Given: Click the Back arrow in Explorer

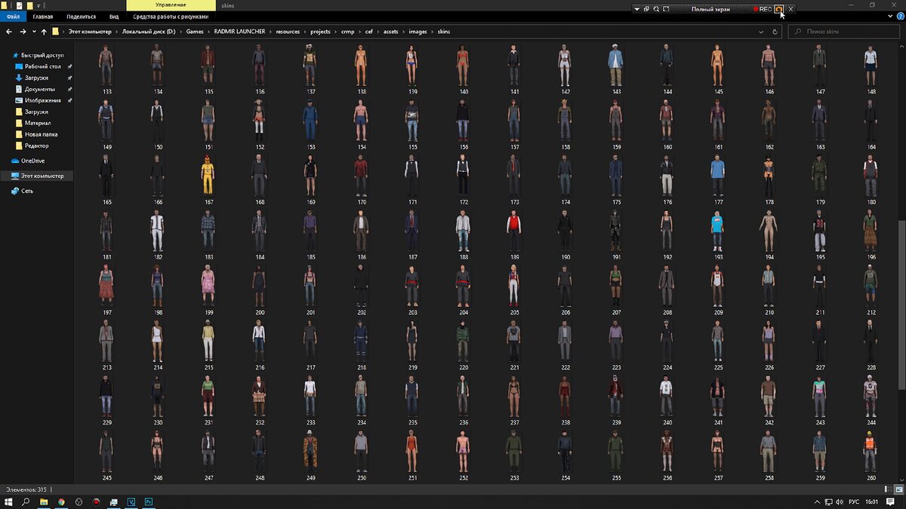Looking at the screenshot, I should tap(10, 32).
